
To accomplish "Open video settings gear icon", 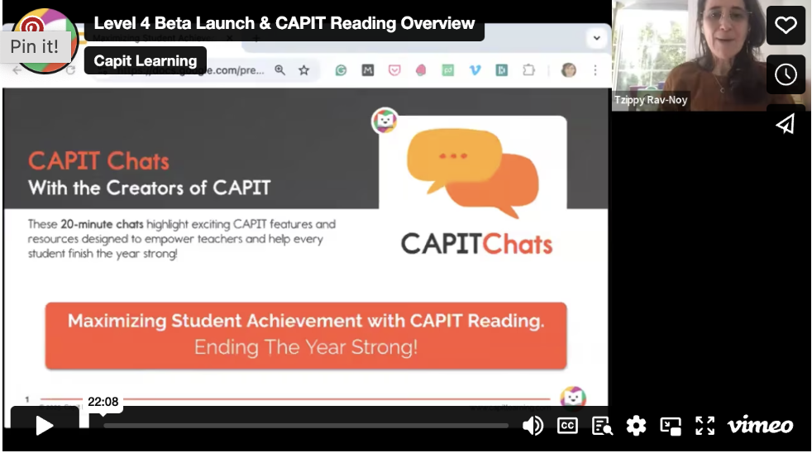I will click(636, 426).
